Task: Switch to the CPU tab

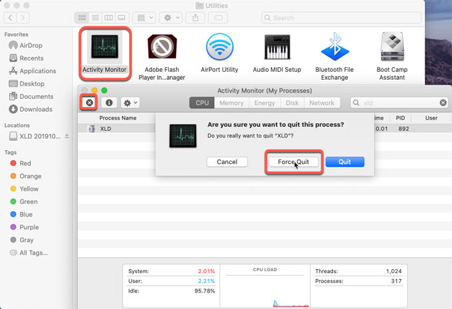Action: click(x=202, y=103)
